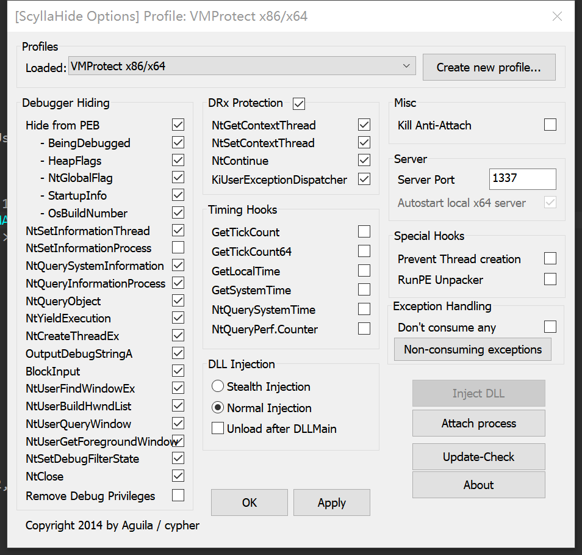Toggle the NtSetInformationThread checkbox

[x=178, y=230]
